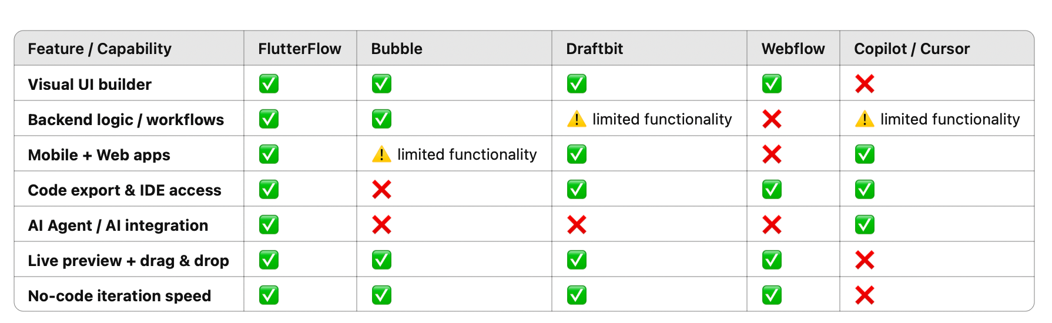Click the Copilot AI Agent green checkmark
Viewport: 1052px width, 323px height.
865,225
